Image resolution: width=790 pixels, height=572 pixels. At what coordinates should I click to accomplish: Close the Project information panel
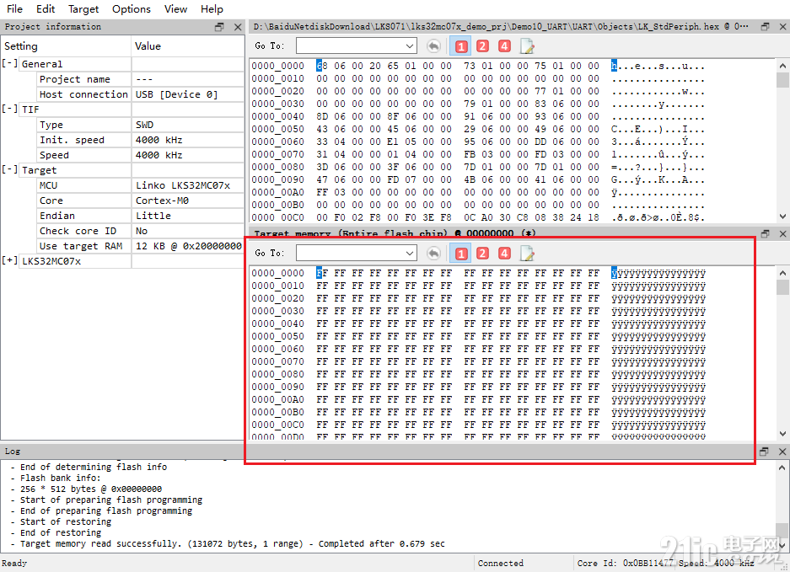click(238, 27)
